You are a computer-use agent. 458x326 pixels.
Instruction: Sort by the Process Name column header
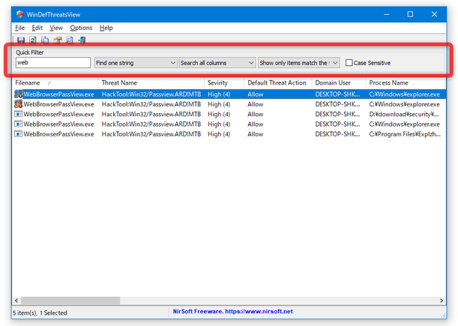point(406,83)
